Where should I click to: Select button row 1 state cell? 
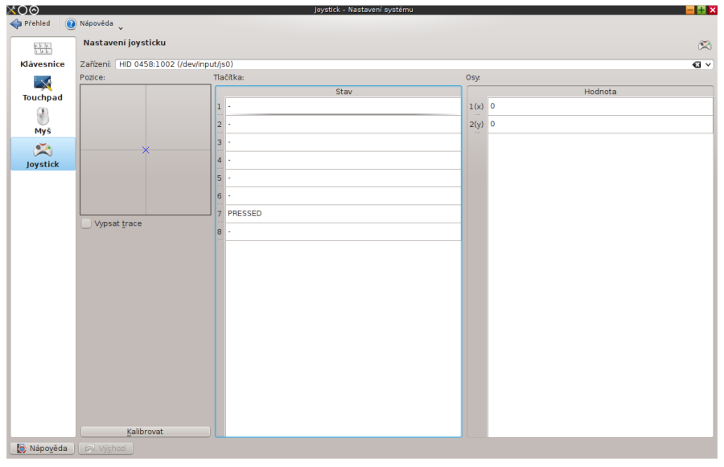343,106
